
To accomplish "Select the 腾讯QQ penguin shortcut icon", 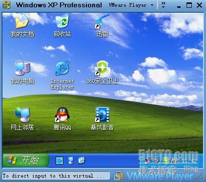I will [62, 115].
